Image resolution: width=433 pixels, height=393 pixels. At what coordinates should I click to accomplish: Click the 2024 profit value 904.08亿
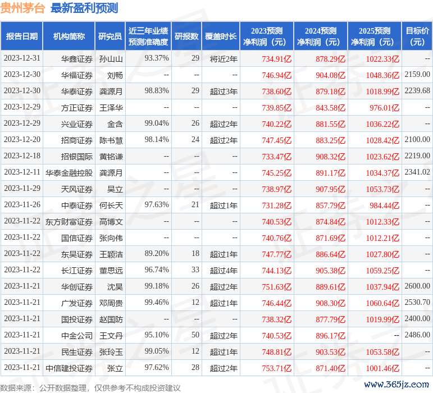pos(331,75)
